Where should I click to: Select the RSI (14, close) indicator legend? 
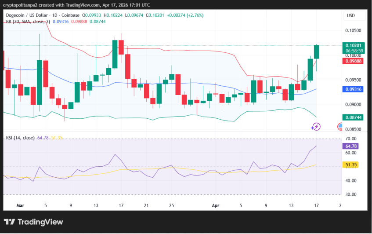(20, 138)
